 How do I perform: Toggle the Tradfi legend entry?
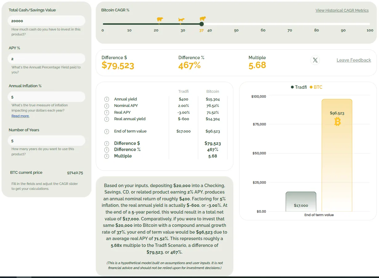tap(299, 87)
